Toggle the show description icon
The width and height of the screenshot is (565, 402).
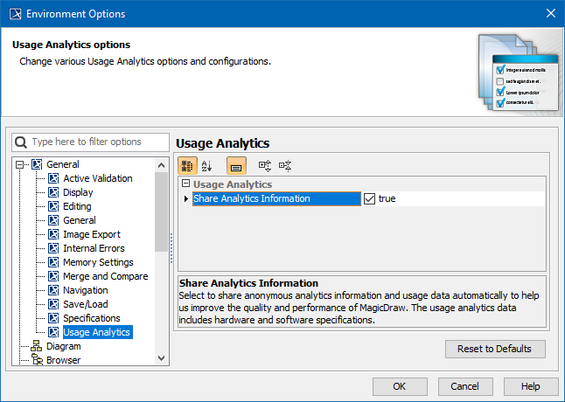(236, 165)
